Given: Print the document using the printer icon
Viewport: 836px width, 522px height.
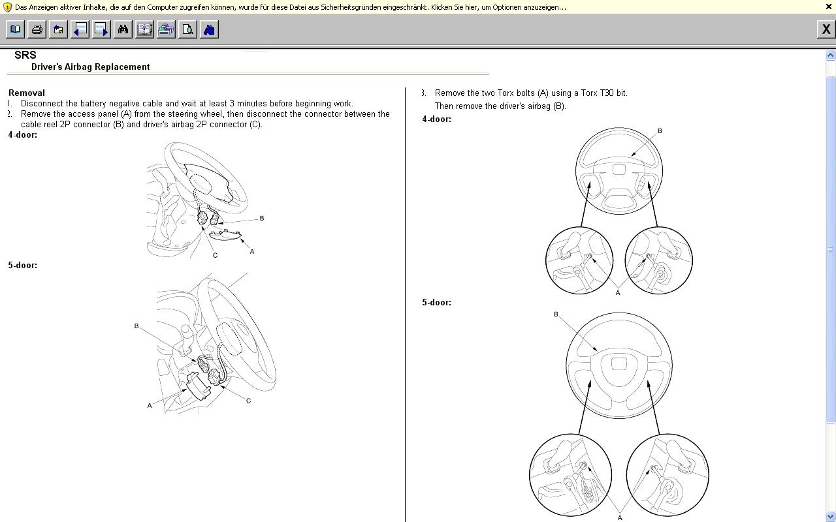Looking at the screenshot, I should 37,29.
